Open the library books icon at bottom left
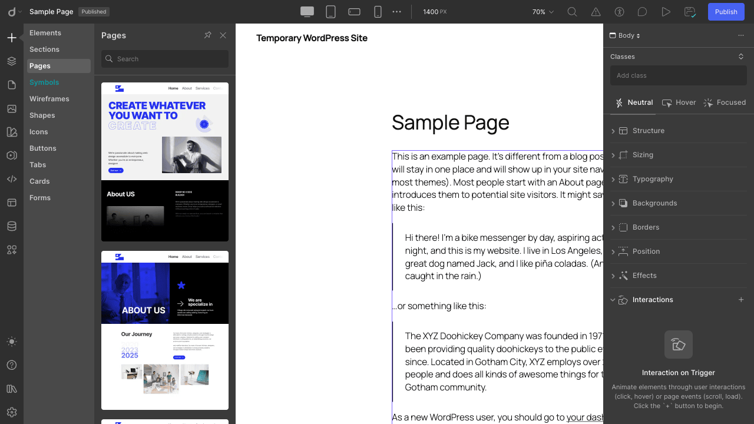This screenshot has height=424, width=754. [x=12, y=389]
